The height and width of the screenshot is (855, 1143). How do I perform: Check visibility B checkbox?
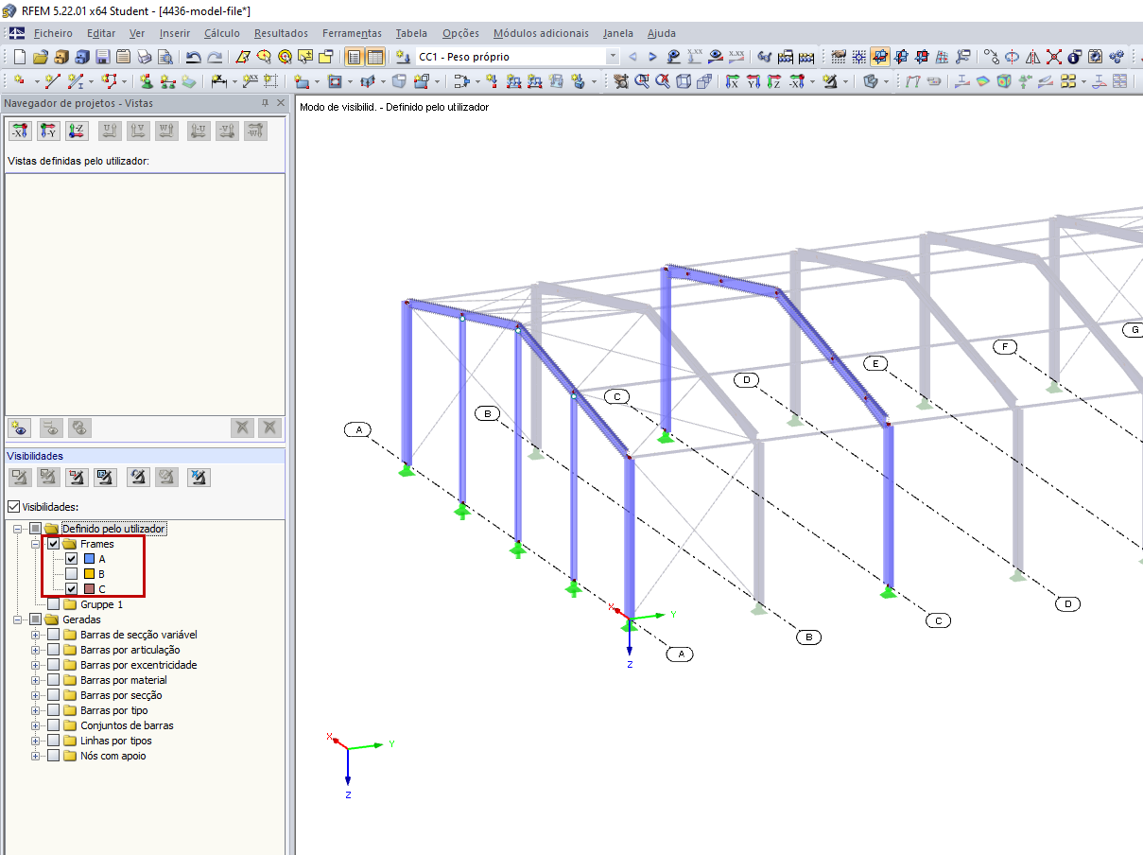71,574
